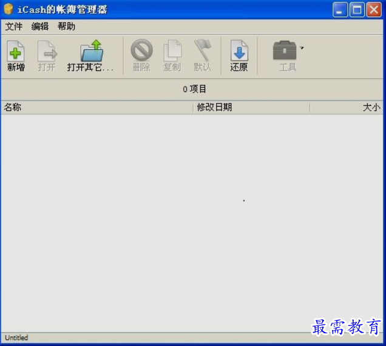This screenshot has width=386, height=346.
Task: Click the 默认 (Default) flag icon
Action: click(x=202, y=50)
